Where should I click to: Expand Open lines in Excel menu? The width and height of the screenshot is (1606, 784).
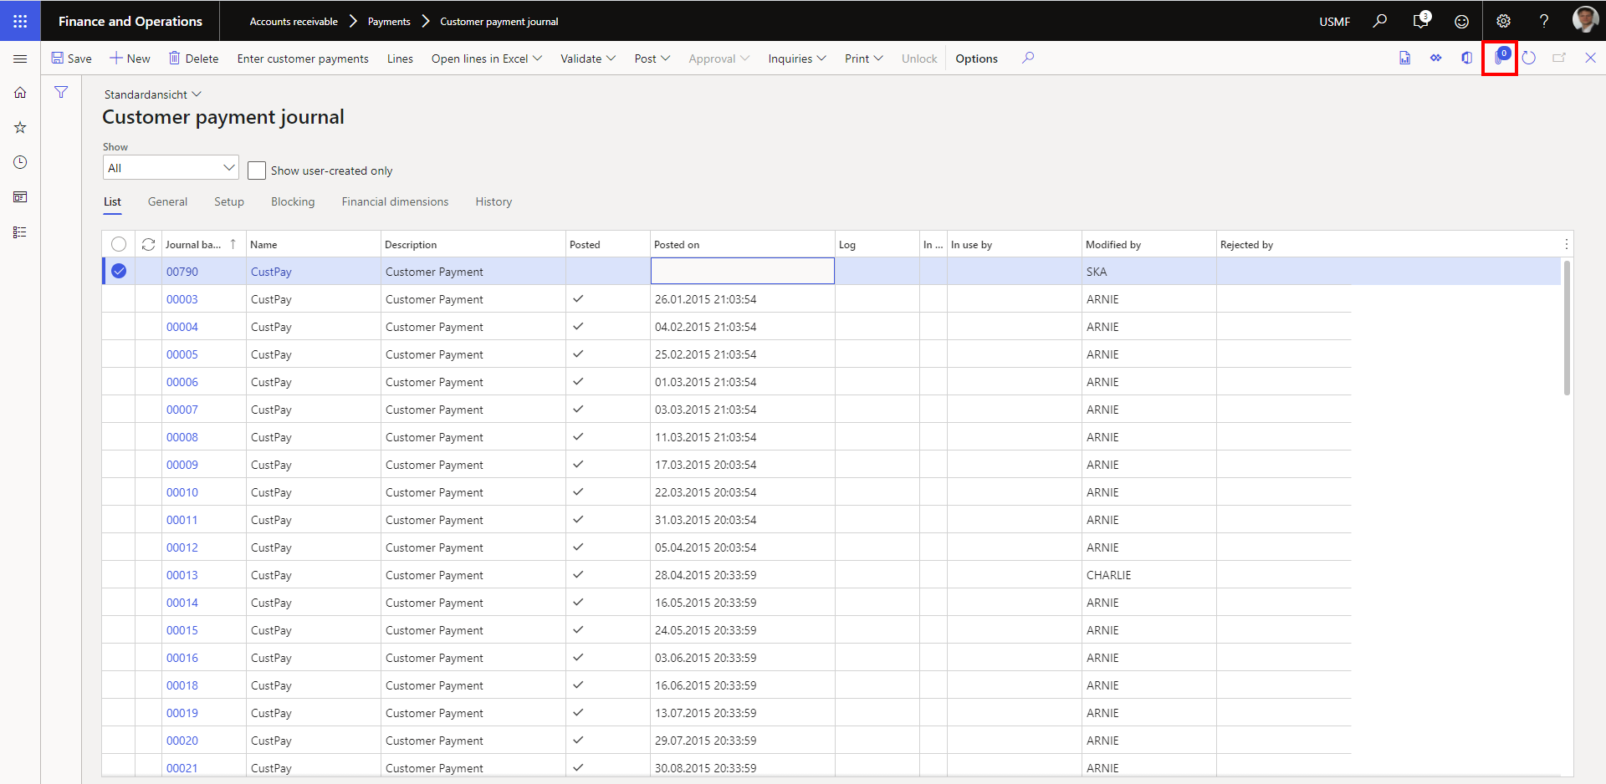[487, 59]
